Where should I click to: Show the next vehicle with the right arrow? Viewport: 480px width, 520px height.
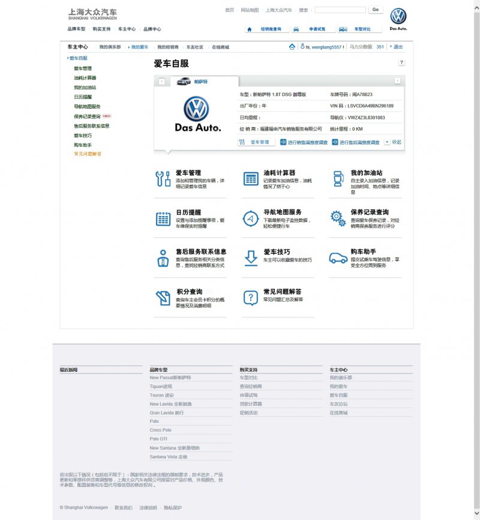(x=397, y=80)
